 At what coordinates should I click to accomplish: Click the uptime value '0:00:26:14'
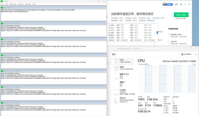[144, 111]
